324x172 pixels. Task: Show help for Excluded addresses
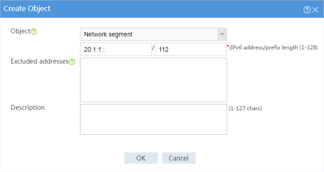[72, 62]
